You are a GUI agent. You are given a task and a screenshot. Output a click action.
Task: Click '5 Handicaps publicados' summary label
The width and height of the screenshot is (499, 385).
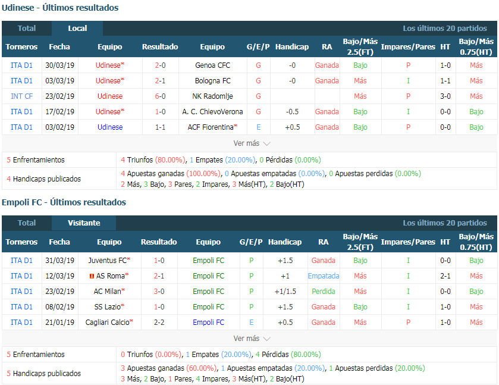click(x=43, y=373)
